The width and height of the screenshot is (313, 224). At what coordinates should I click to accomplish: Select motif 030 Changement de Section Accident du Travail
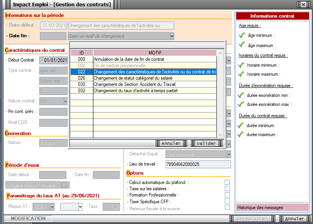point(144,84)
